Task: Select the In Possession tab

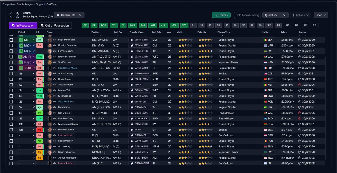Action: (23, 26)
